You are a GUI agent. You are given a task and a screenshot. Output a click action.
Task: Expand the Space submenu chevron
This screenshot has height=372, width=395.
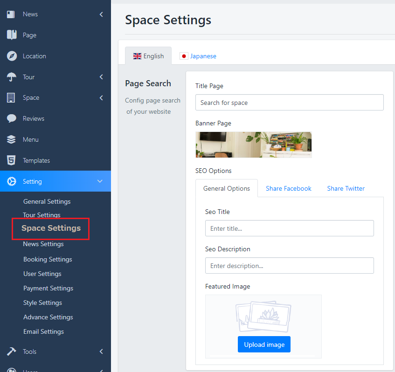[101, 98]
